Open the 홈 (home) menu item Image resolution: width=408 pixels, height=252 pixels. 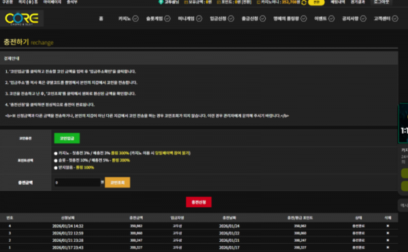click(101, 18)
